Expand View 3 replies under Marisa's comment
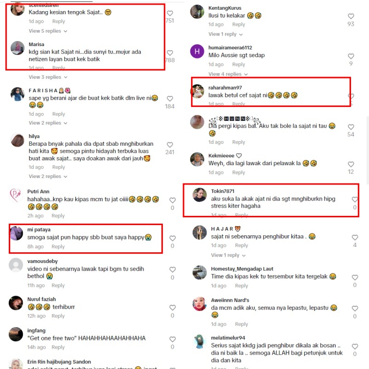The image size is (369, 369). coord(48,77)
